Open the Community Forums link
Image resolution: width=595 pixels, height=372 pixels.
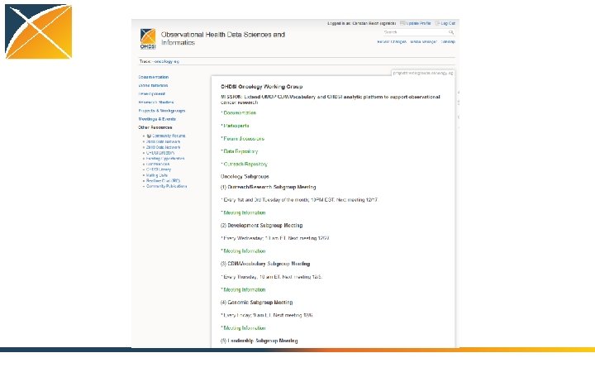[169, 136]
